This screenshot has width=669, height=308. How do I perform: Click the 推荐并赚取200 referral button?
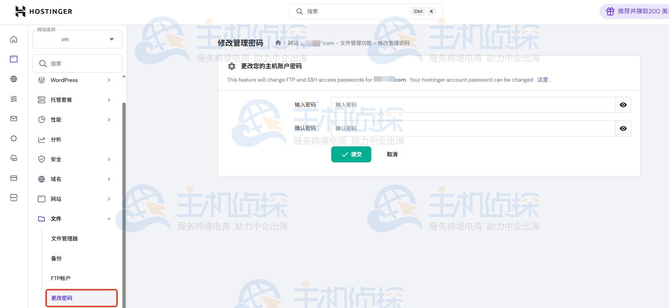(x=635, y=11)
